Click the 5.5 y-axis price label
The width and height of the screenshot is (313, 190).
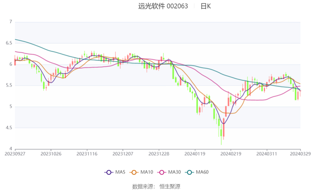[8, 86]
